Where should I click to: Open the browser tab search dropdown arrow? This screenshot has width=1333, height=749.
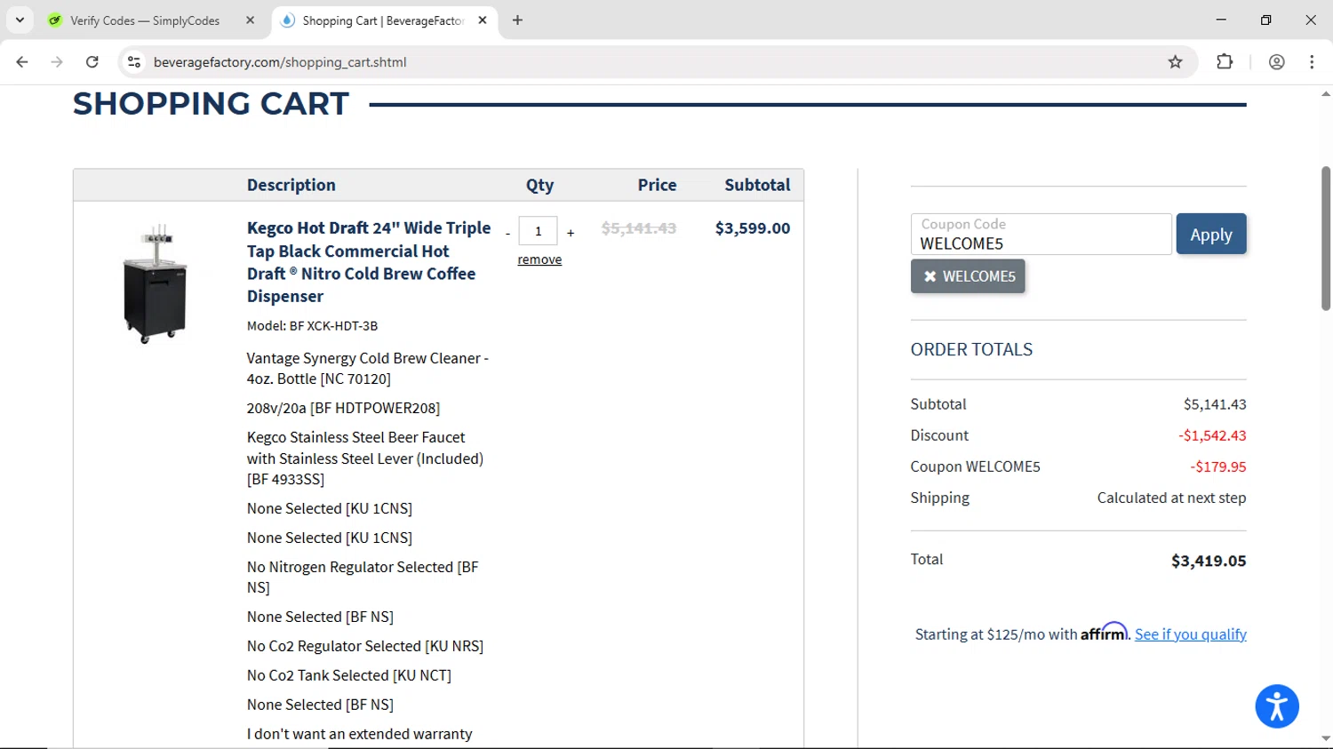[x=20, y=20]
